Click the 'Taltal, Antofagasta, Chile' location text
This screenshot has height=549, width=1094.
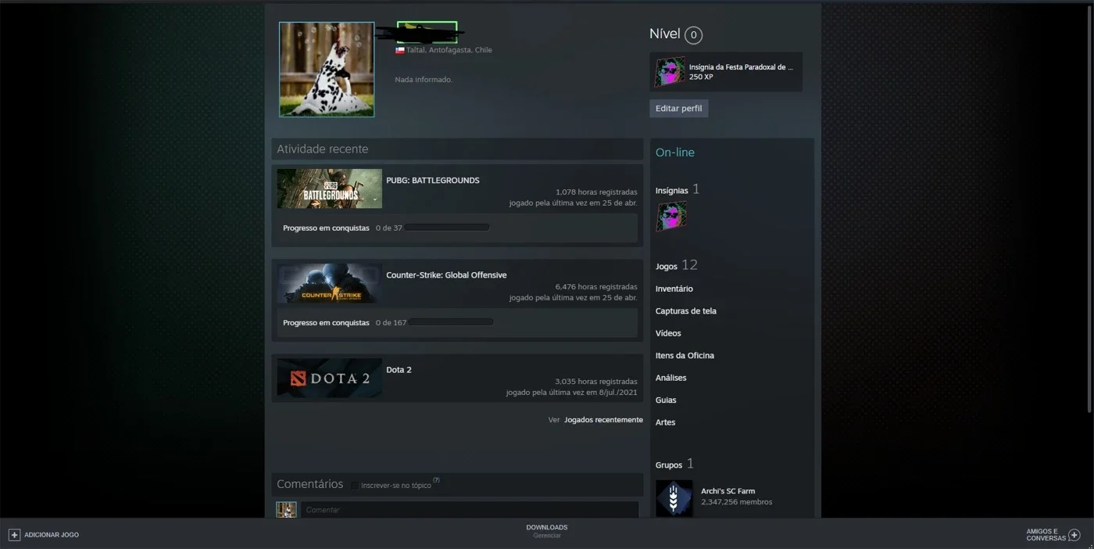tap(449, 50)
